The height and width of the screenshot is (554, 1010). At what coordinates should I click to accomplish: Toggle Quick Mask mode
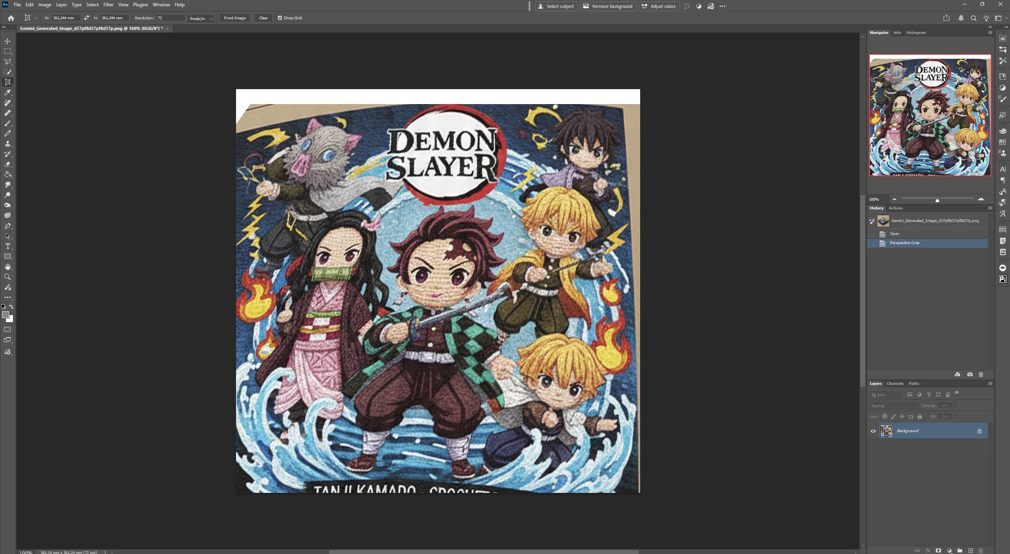pos(7,330)
